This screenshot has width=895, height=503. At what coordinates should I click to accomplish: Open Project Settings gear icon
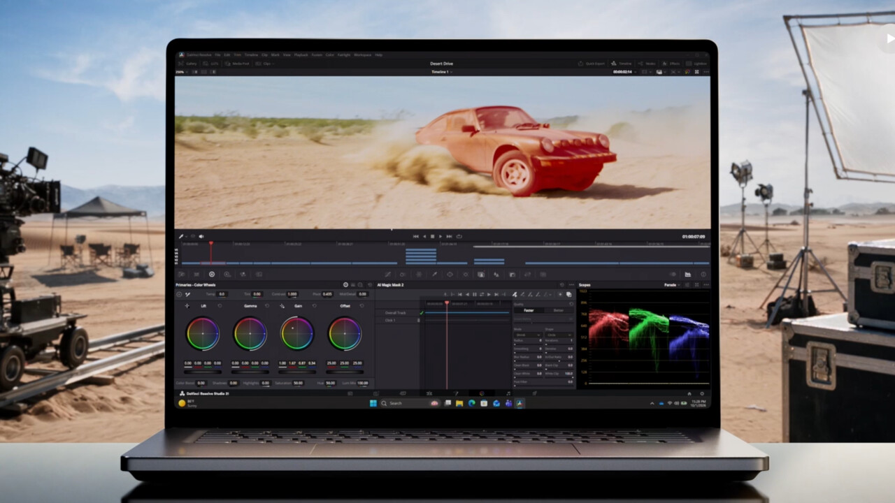(x=702, y=393)
